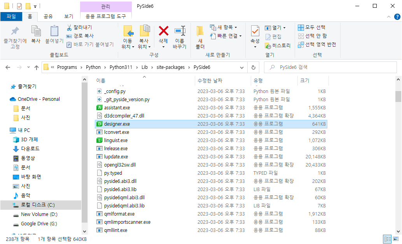
Task: Click the red 삭제 (Delete) icon
Action: [163, 31]
